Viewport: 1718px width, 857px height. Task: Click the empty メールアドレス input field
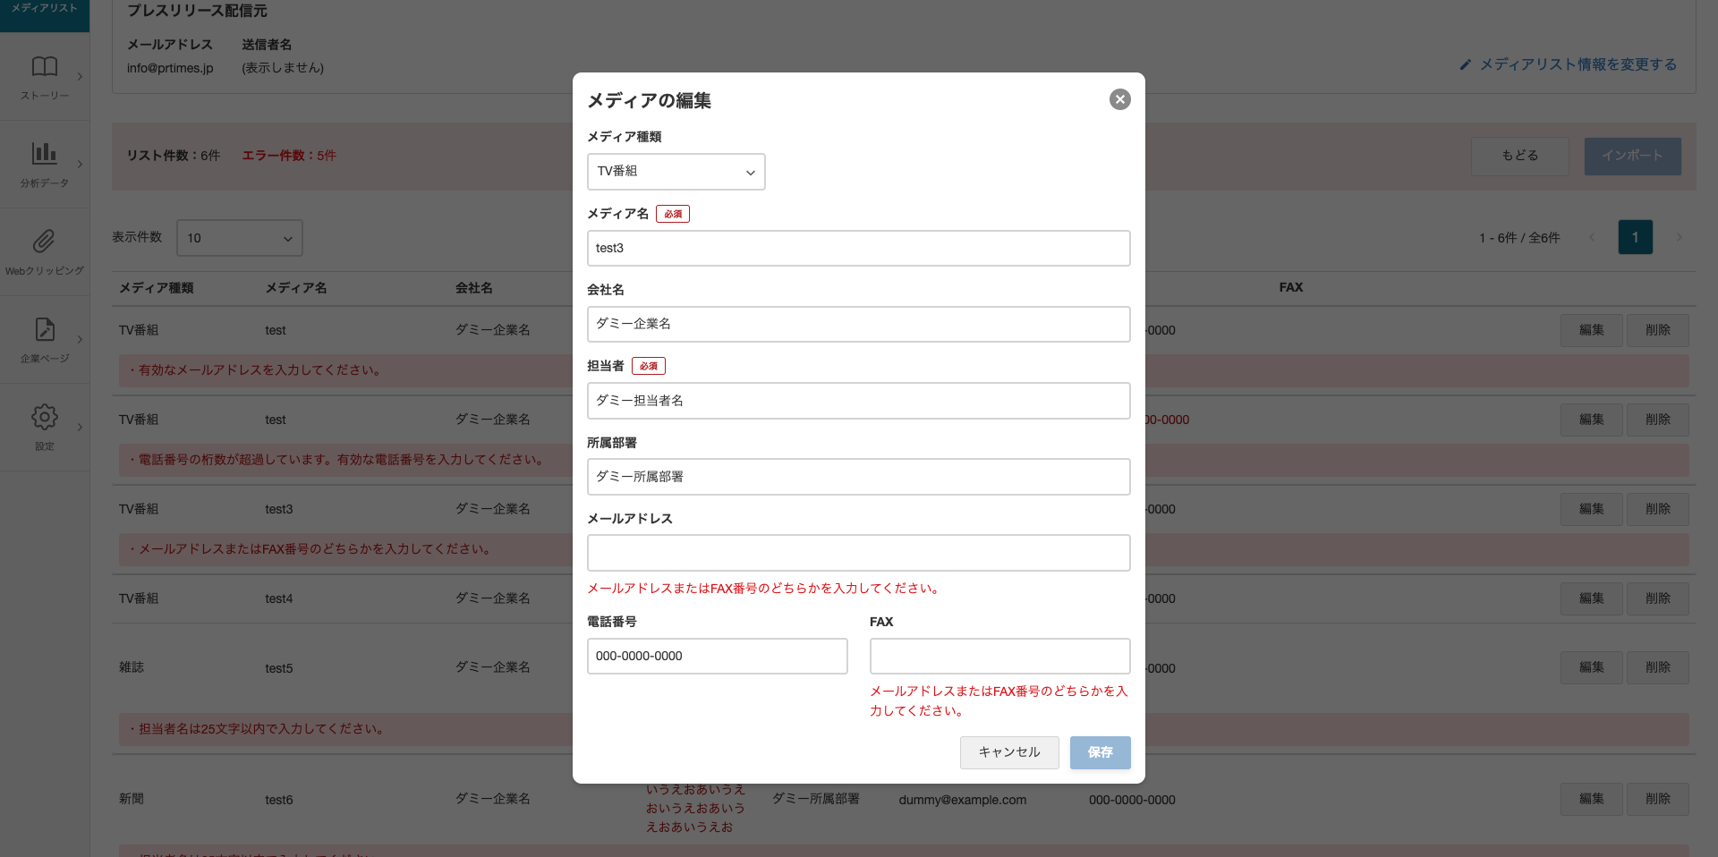pos(858,553)
